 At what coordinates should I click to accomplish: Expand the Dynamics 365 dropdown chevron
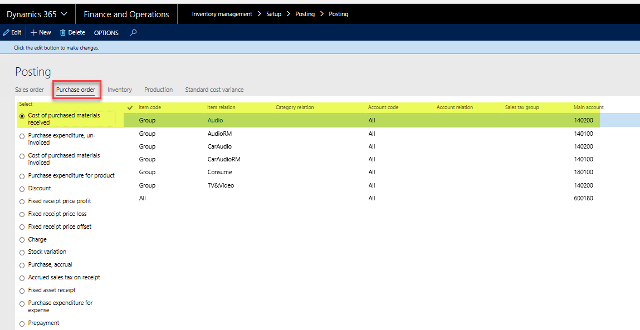[64, 14]
